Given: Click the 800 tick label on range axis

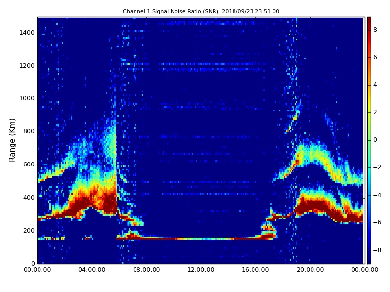Looking at the screenshot, I should [29, 131].
